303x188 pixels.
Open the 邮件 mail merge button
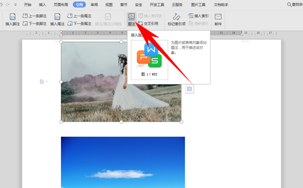pos(218,19)
